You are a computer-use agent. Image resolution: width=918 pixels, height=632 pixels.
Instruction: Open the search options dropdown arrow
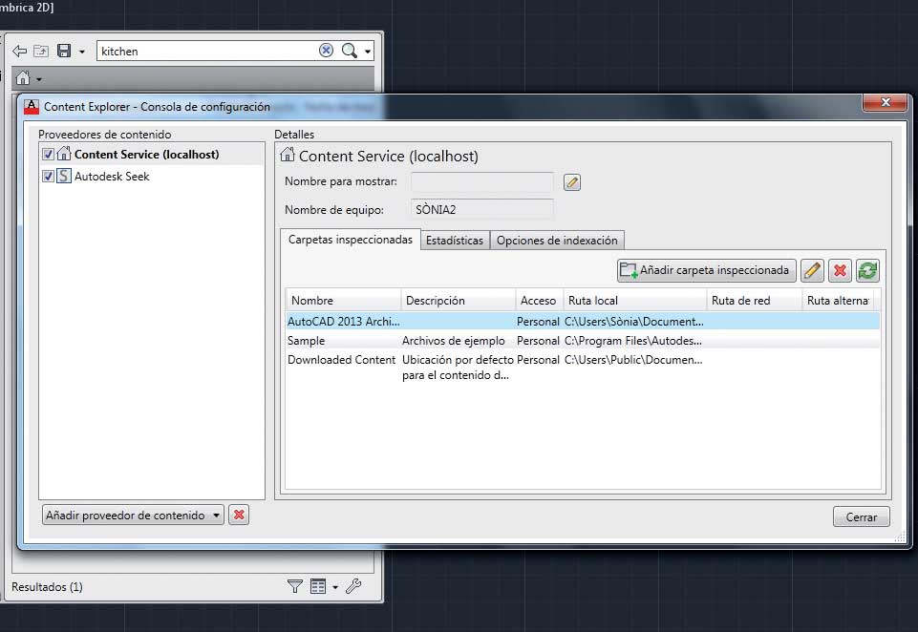point(368,52)
